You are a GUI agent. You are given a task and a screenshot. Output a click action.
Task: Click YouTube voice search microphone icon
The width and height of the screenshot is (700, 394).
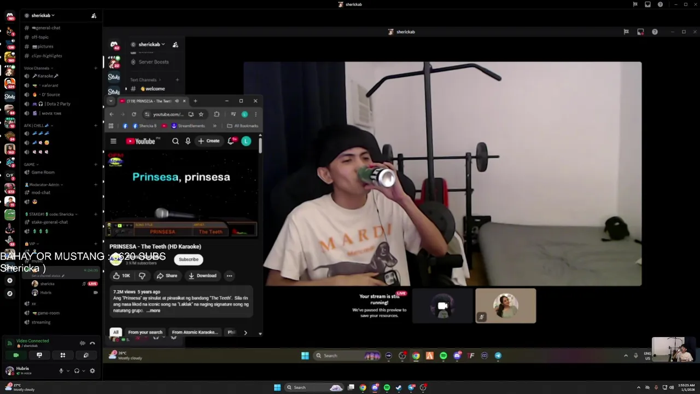(x=188, y=141)
